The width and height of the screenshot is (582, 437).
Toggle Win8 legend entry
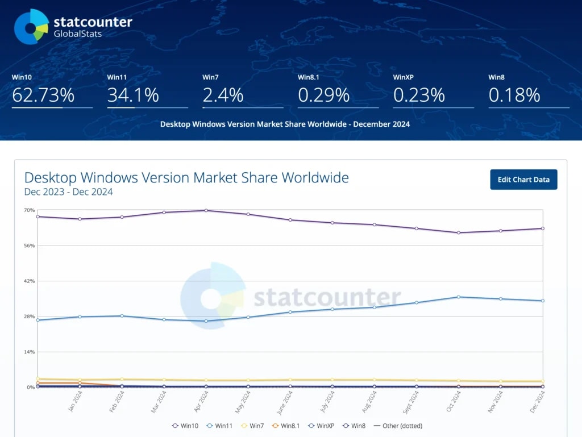pos(359,426)
